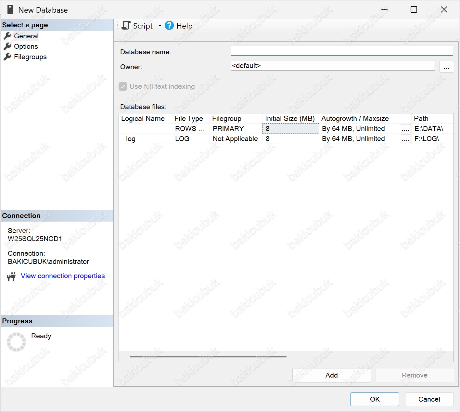The image size is (460, 412).
Task: Click the Ready progress spinner icon
Action: (x=16, y=342)
